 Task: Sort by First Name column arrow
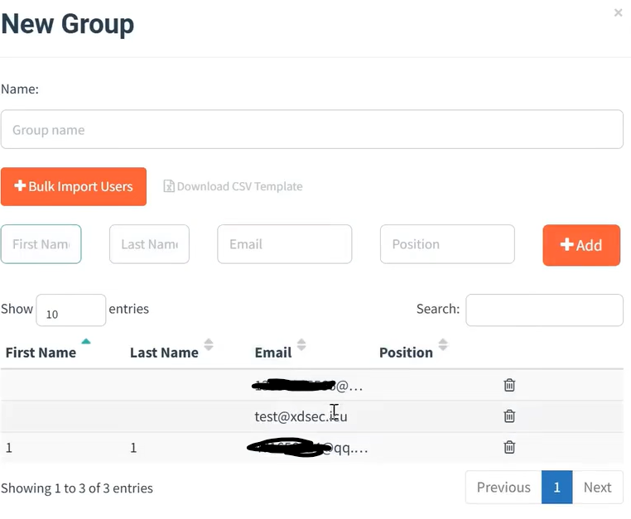pyautogui.click(x=86, y=342)
